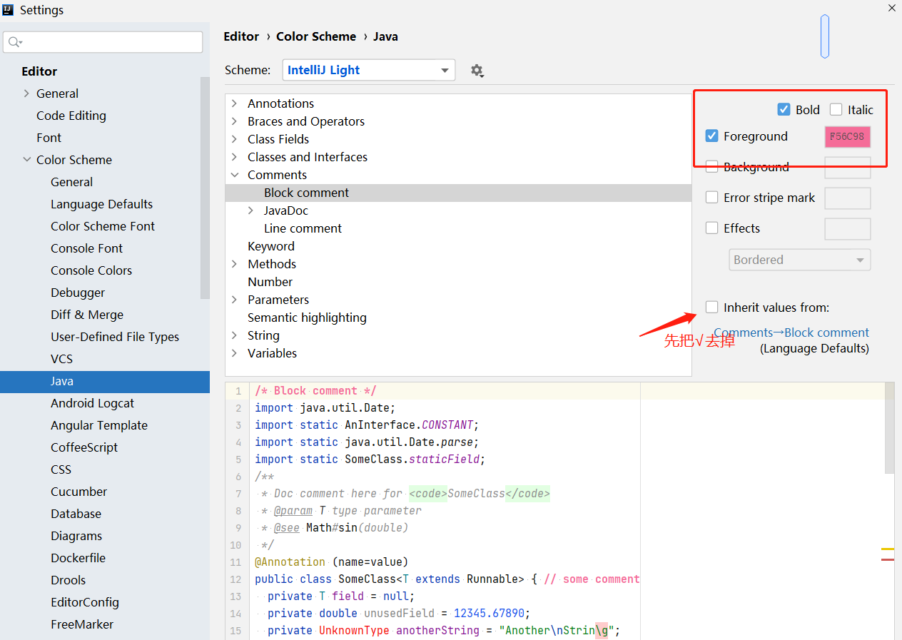Check the Error stripe mark option
This screenshot has width=902, height=640.
(x=711, y=197)
